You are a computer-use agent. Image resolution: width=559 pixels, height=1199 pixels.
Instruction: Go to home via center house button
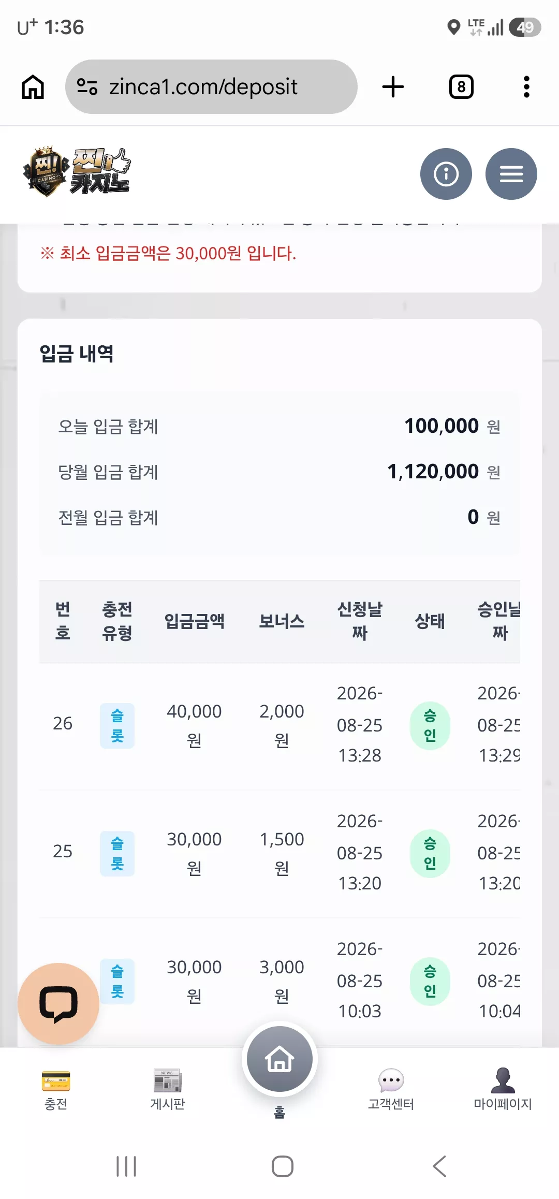click(279, 1059)
